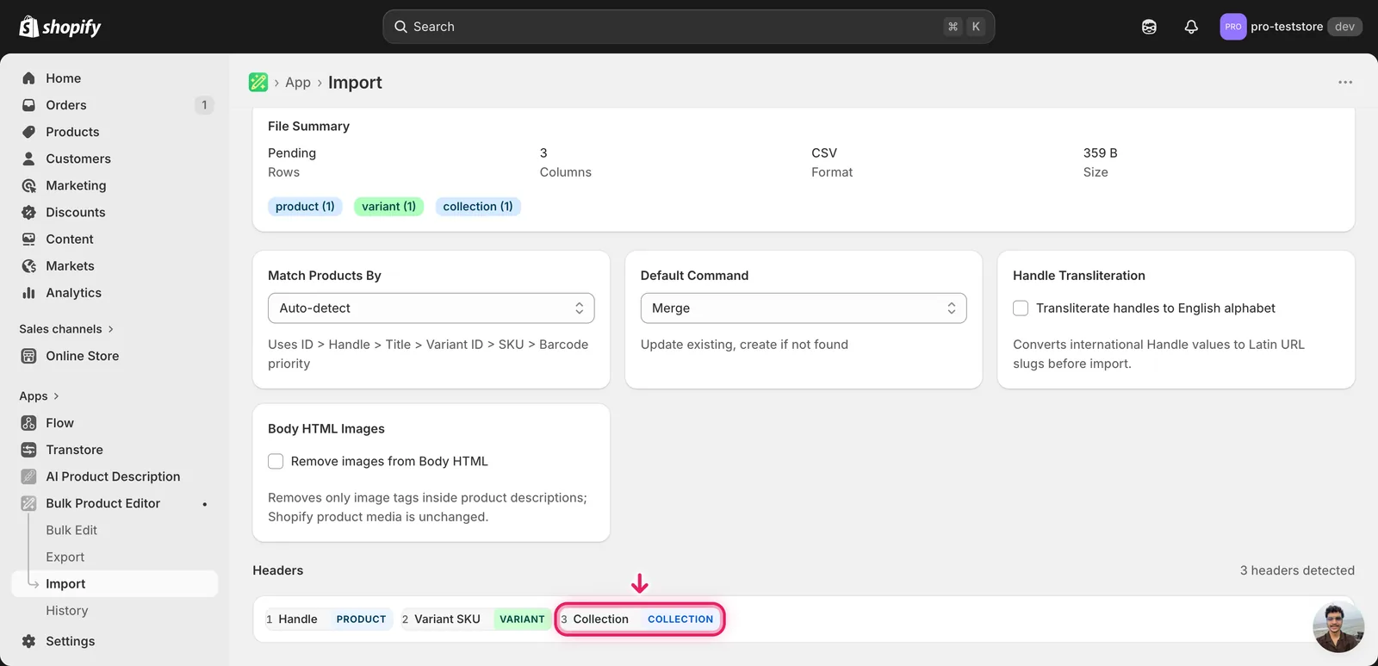Viewport: 1378px width, 666px height.
Task: Click the Markets globe icon
Action: point(28,265)
